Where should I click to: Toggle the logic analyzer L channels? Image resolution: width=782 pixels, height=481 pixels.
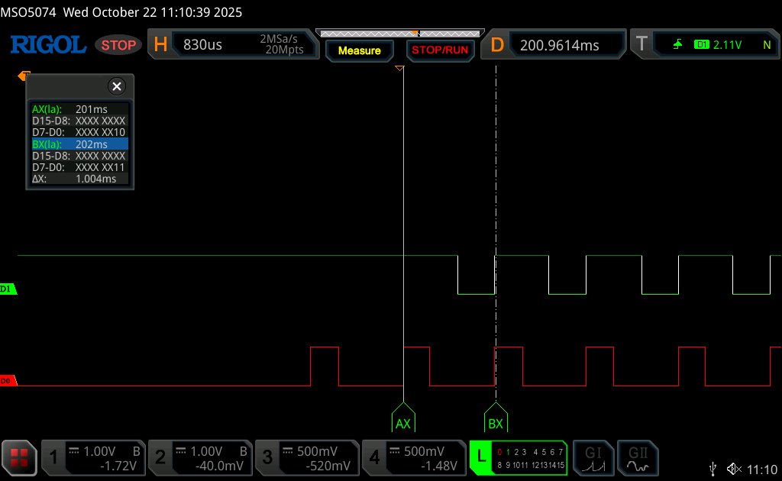coord(519,458)
